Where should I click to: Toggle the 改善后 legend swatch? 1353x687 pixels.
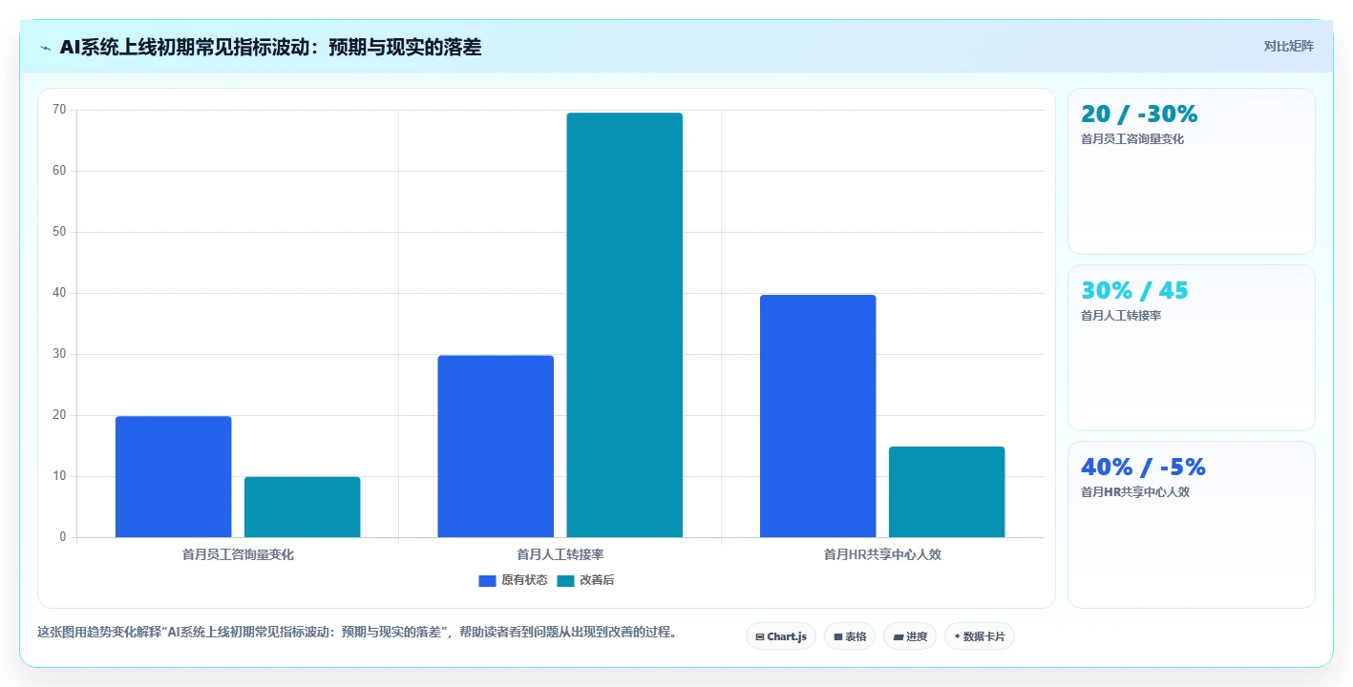[565, 580]
